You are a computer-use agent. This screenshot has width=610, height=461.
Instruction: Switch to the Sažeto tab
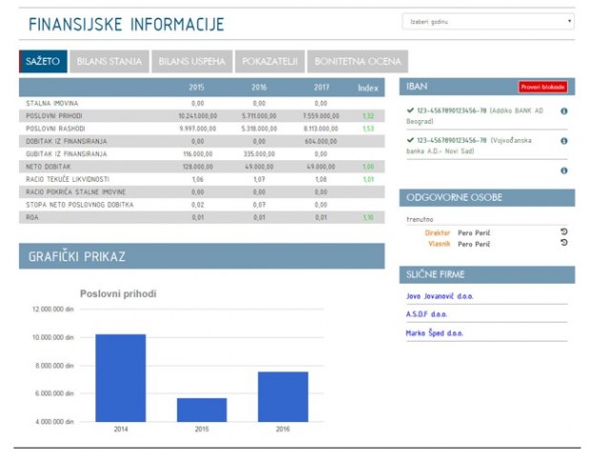[x=42, y=62]
